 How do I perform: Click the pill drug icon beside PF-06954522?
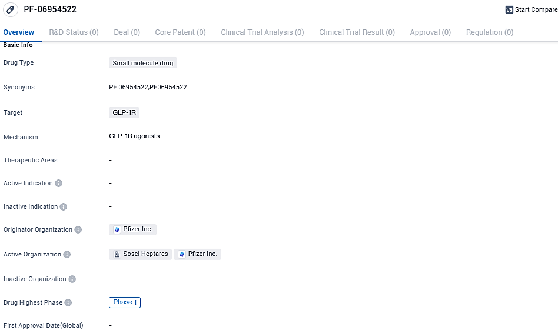click(x=11, y=10)
